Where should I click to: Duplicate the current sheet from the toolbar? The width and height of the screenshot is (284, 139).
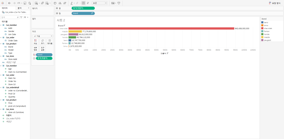[x=42, y=3]
